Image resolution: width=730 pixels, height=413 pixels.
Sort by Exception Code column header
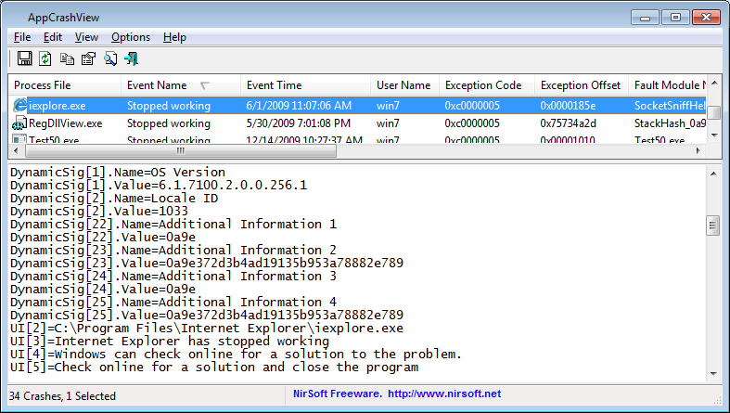coord(487,85)
